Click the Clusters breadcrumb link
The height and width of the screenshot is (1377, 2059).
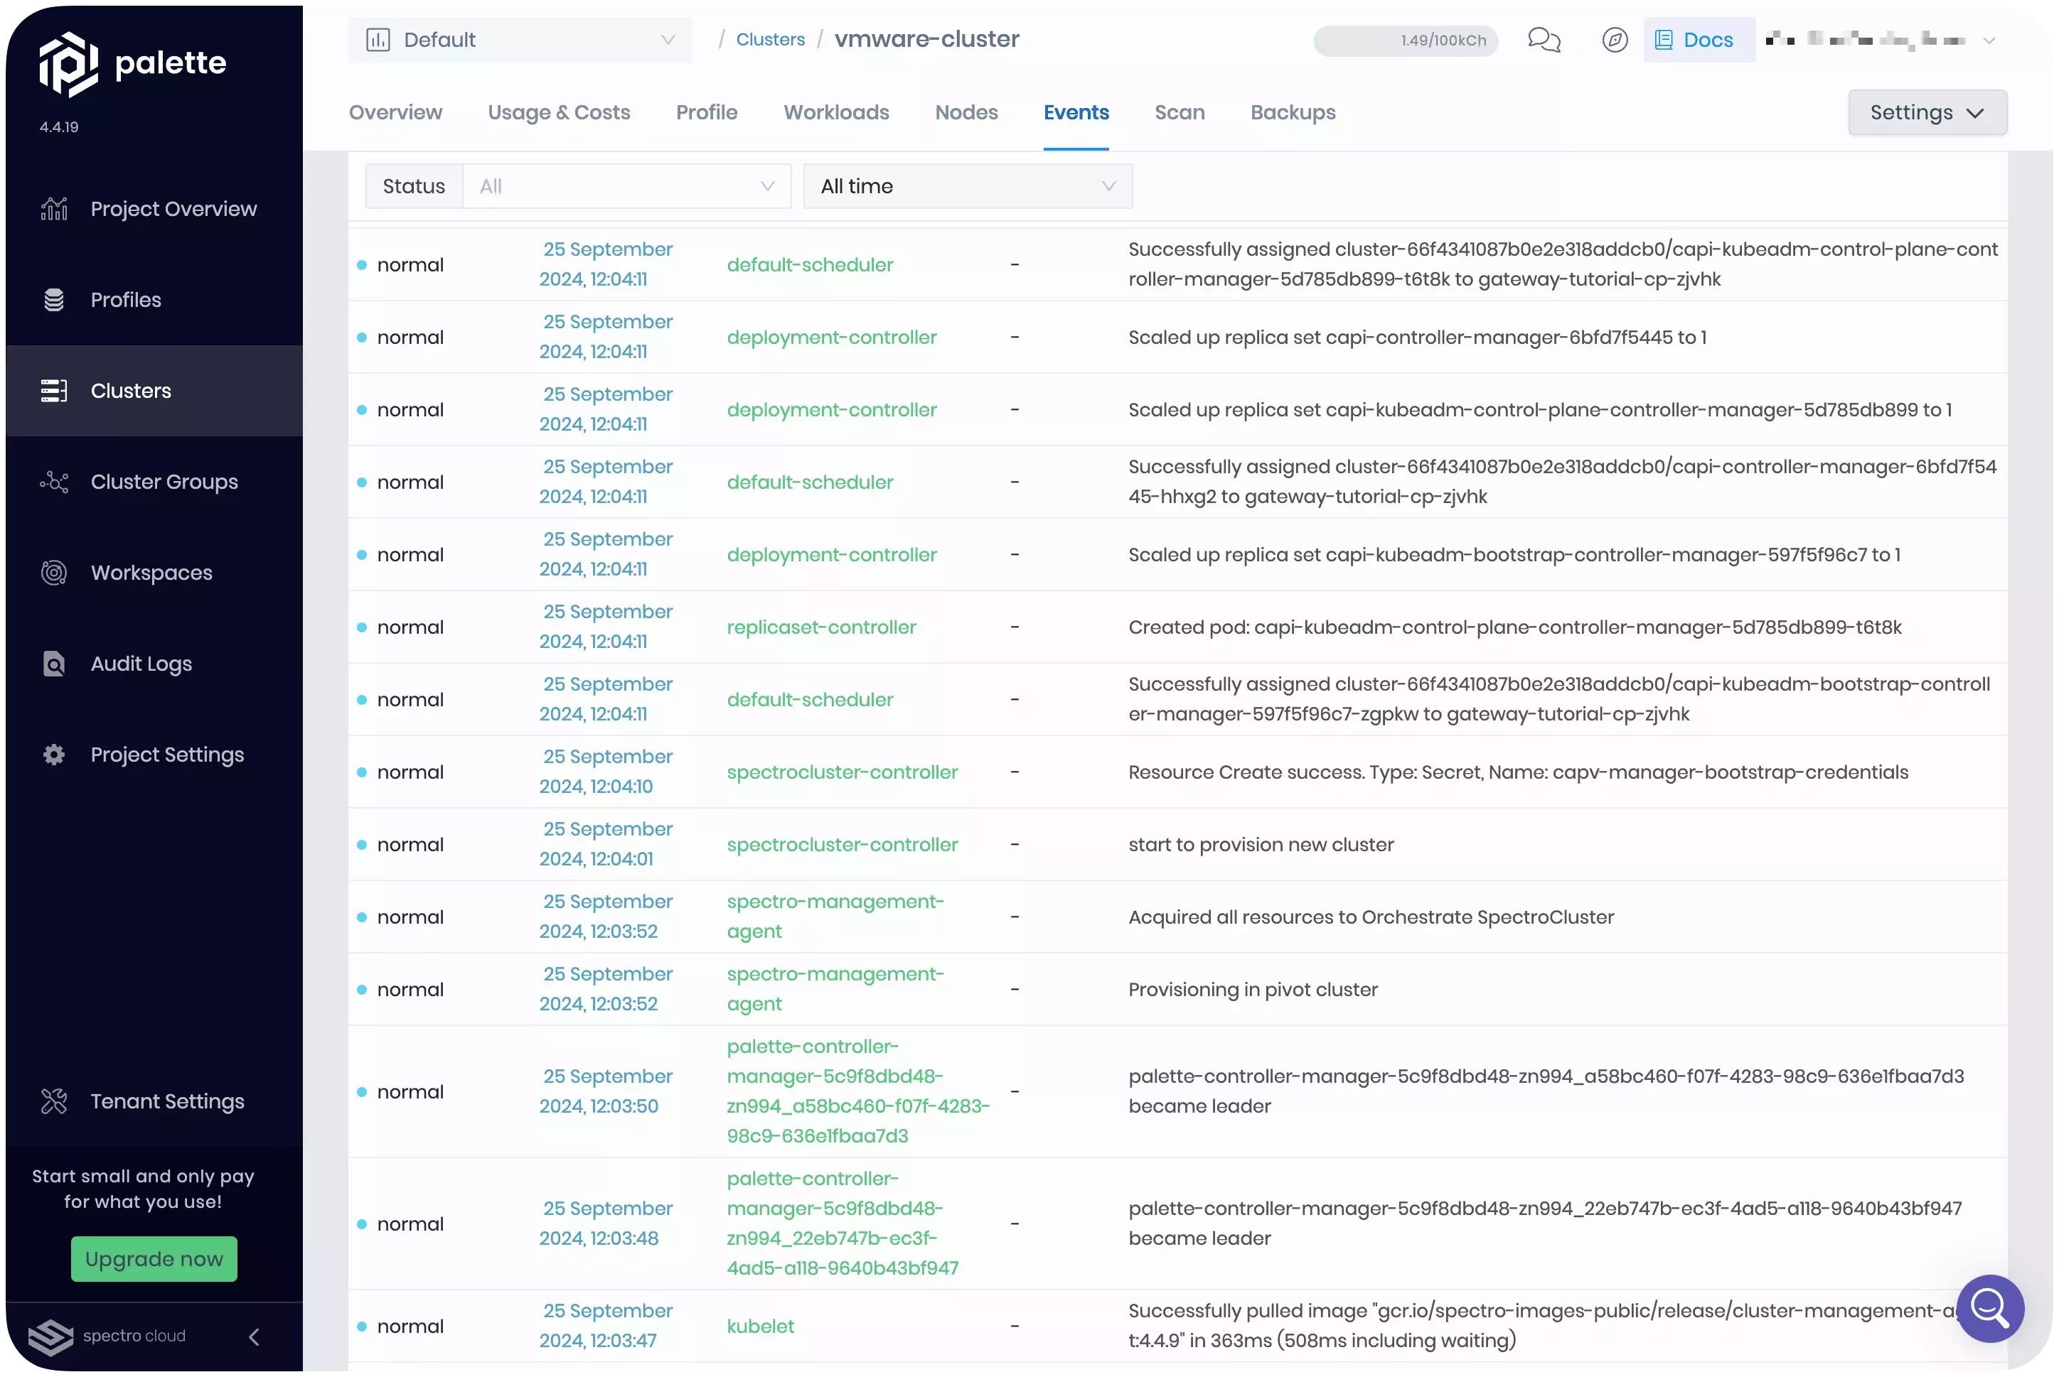[770, 40]
